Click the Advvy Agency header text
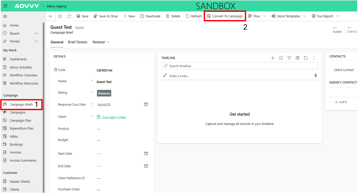The height and width of the screenshot is (194, 358). point(57,6)
